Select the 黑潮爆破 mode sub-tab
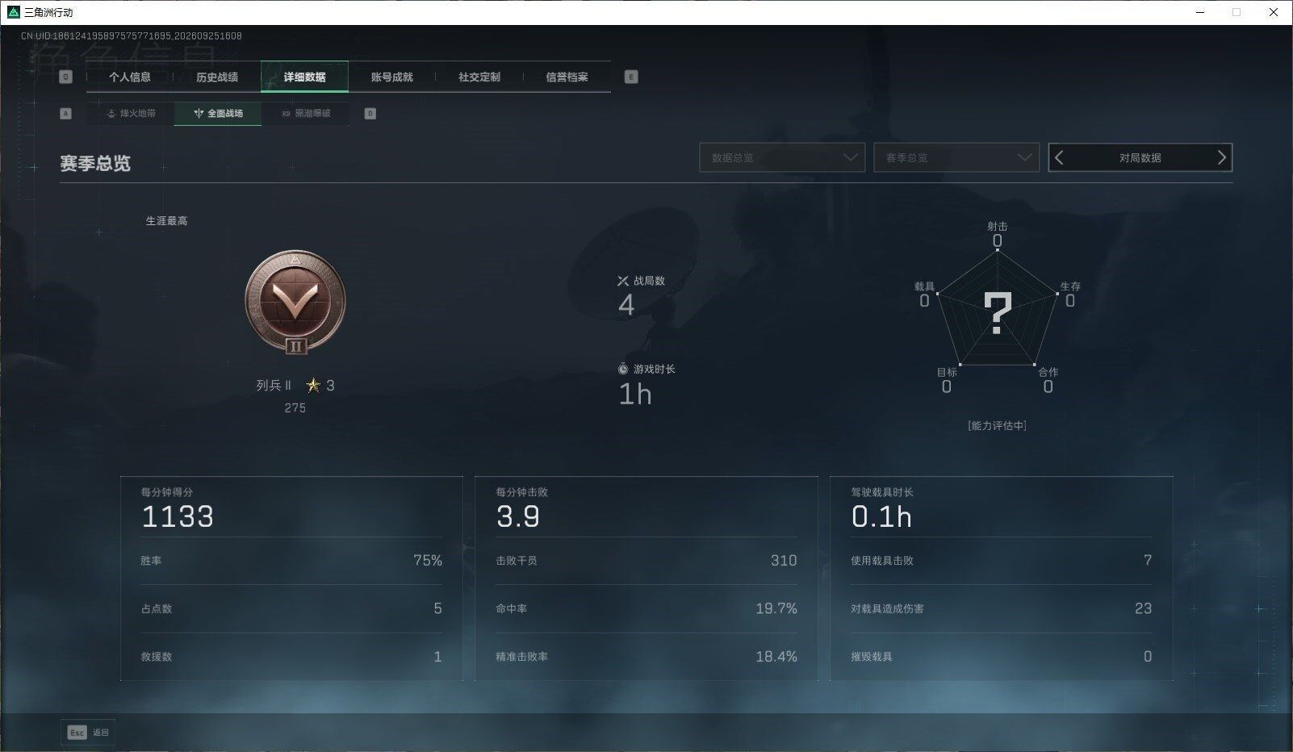 306,113
